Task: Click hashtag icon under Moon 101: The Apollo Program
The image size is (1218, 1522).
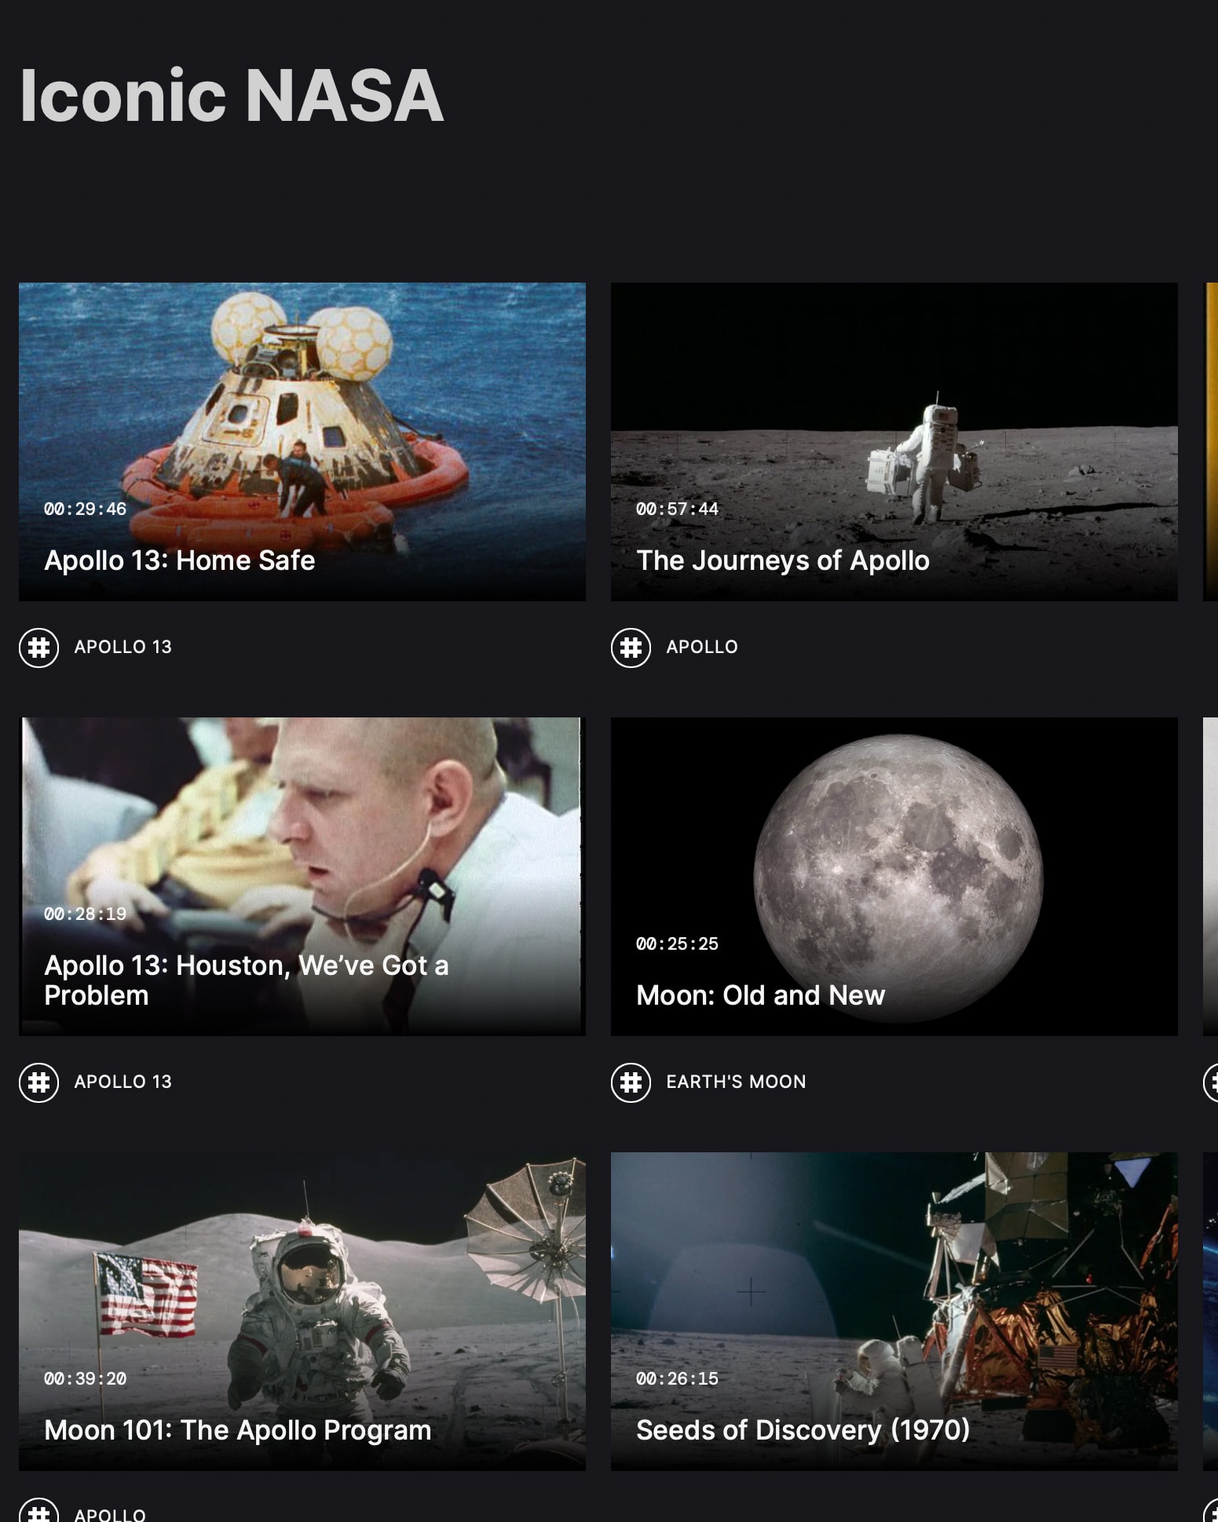Action: pyautogui.click(x=38, y=1512)
